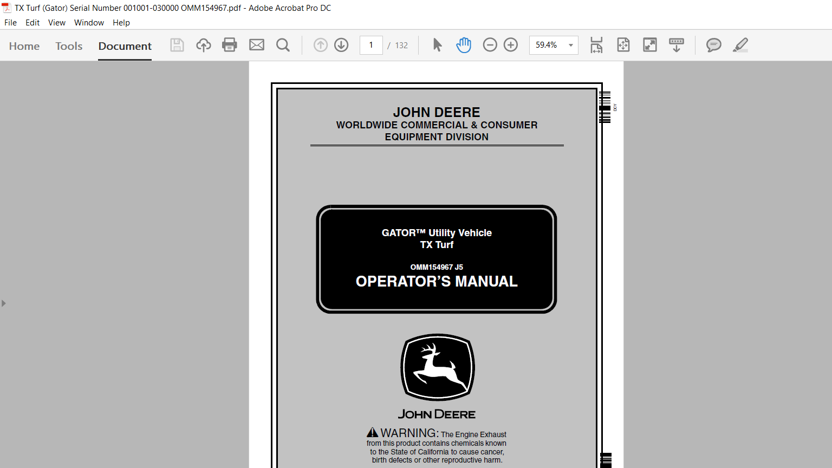Click the TX Turf text

click(x=437, y=245)
